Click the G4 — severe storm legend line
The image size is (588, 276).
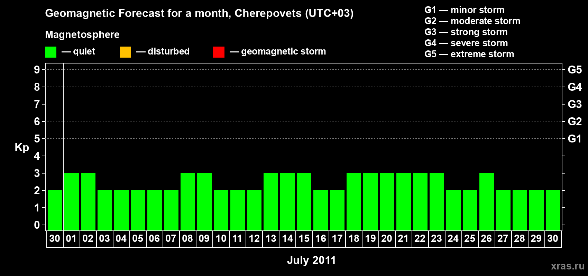tap(466, 43)
